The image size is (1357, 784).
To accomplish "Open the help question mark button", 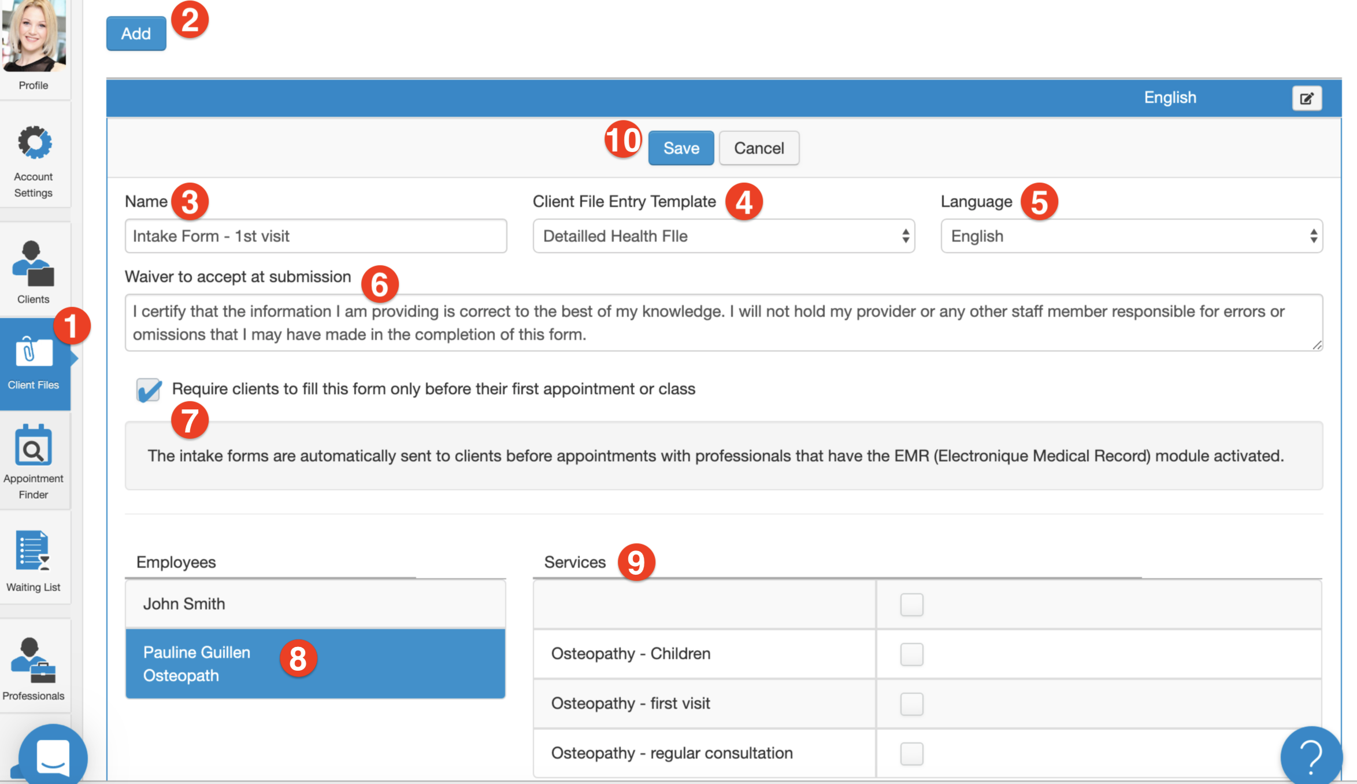I will point(1311,756).
